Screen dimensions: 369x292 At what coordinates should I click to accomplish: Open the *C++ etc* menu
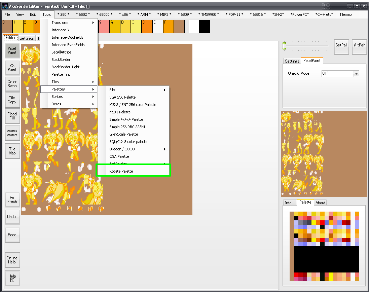(324, 14)
